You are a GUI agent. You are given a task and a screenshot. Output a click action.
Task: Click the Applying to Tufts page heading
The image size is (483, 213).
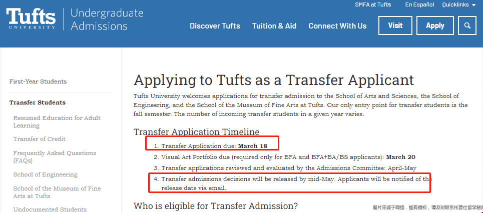point(274,80)
